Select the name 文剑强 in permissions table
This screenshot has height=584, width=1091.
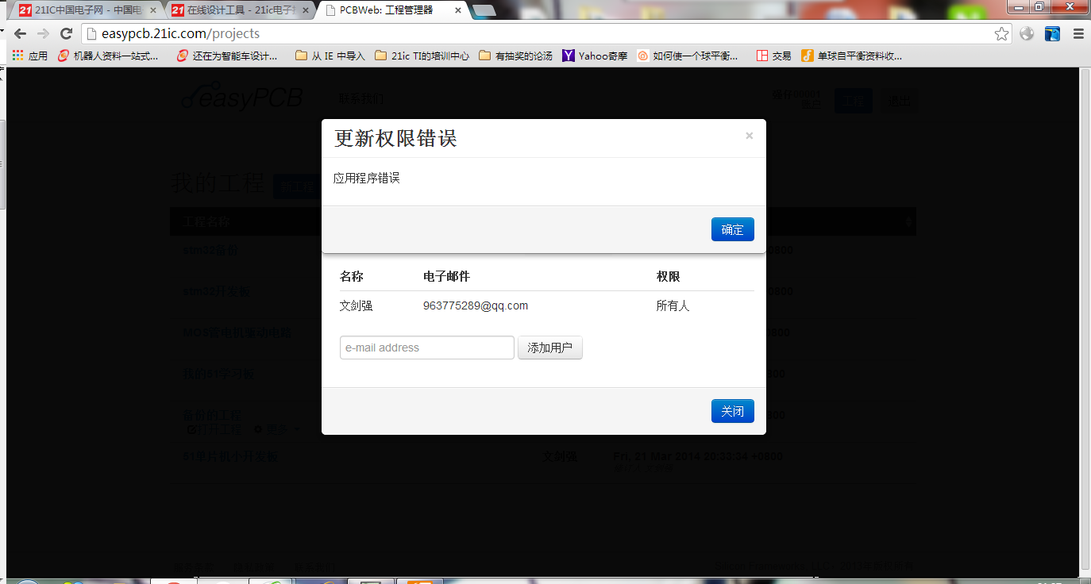[x=357, y=305]
